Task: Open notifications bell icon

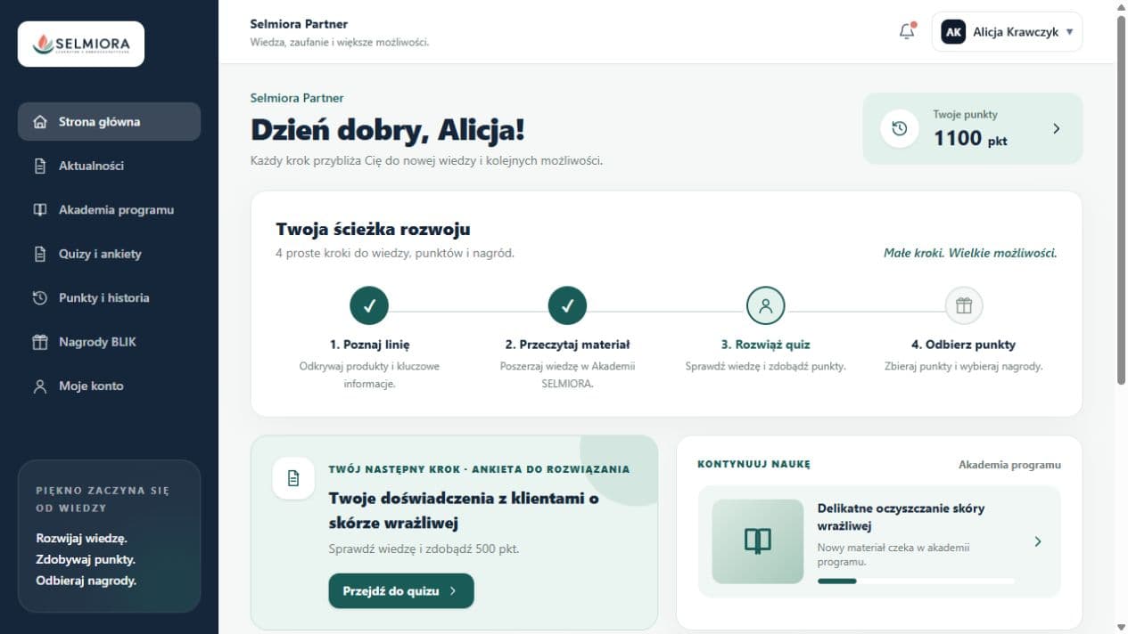Action: [907, 31]
